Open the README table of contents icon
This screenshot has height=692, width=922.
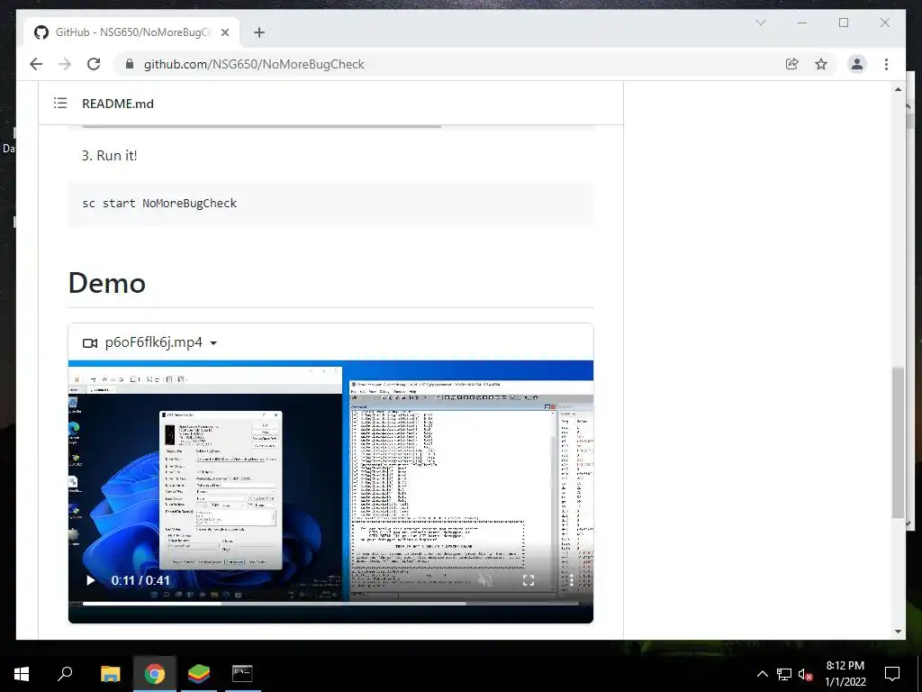click(60, 103)
